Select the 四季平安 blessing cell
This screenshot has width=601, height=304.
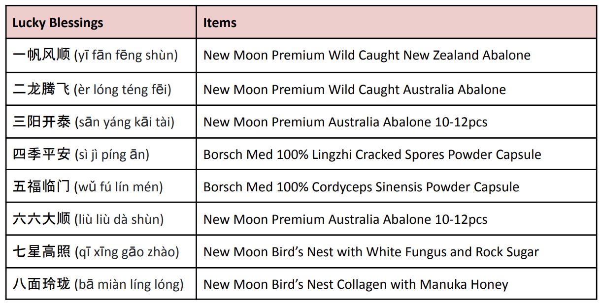[x=101, y=154]
